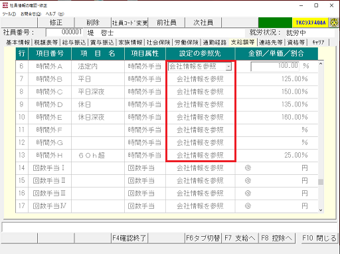Switch to the キャリア tab
Screen dimensions: 340x254
click(318, 43)
